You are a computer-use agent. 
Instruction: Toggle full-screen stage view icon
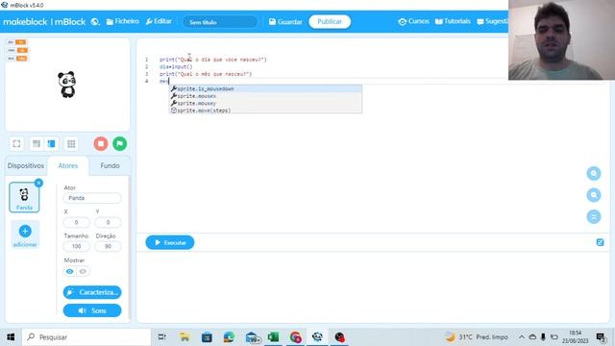click(16, 144)
